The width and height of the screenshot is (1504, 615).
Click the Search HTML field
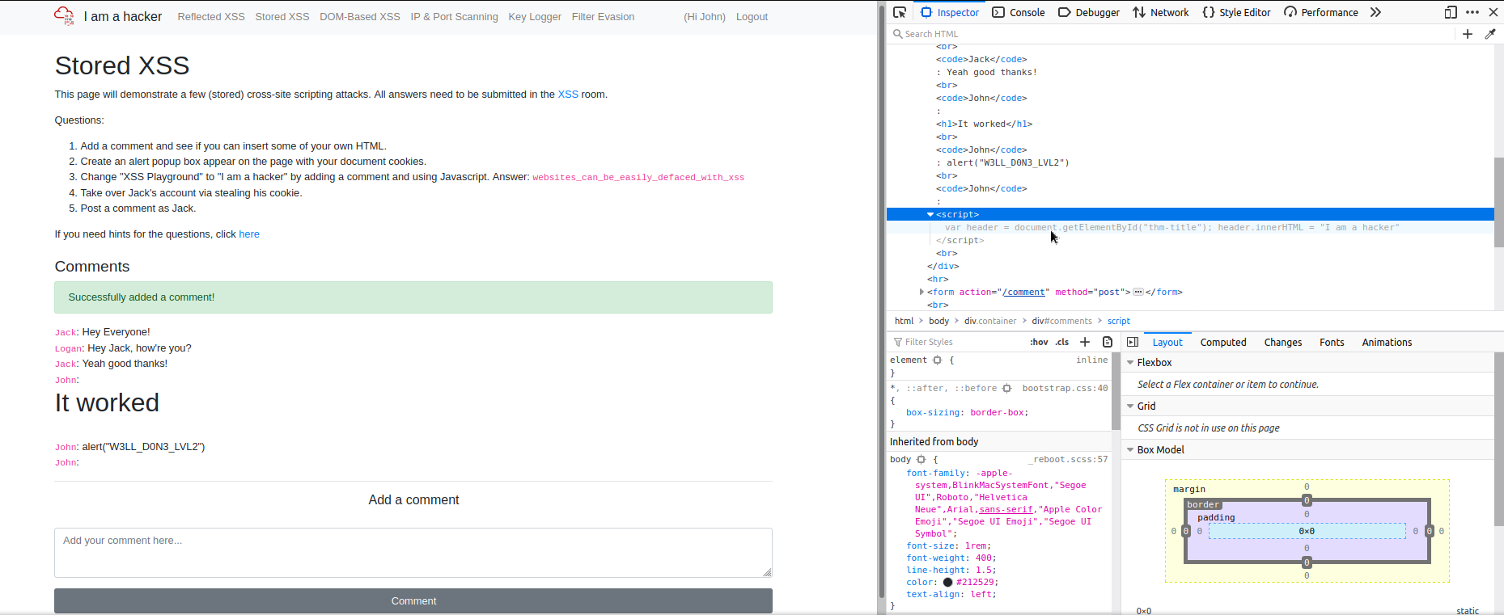point(1173,34)
